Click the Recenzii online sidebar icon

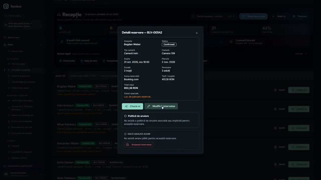click(x=9, y=158)
